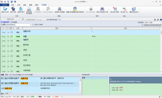Click the 已接受: 1 status bar entry
162x98 pixels.
pyautogui.click(x=34, y=97)
